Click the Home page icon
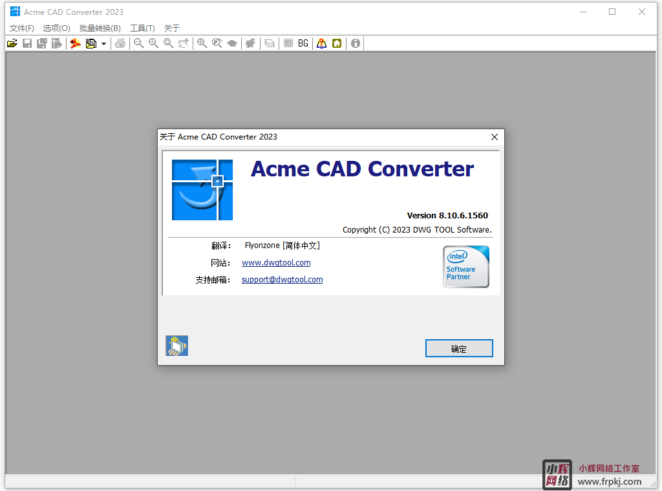Viewport: 662px width, 491px height. click(x=337, y=43)
